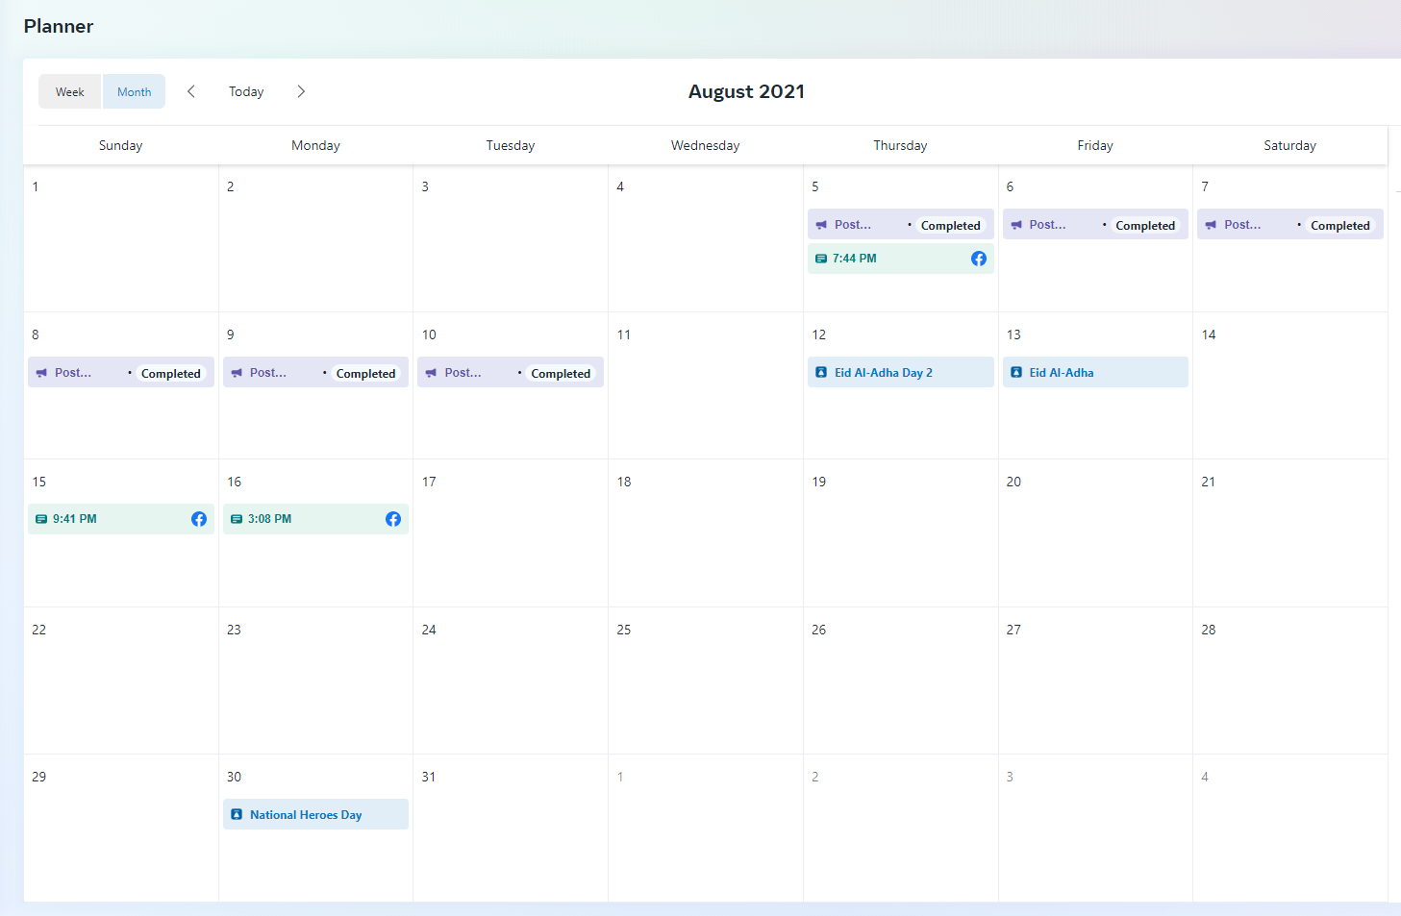Viewport: 1401px width, 916px height.
Task: Open the Post event on August 10
Action: tap(511, 373)
